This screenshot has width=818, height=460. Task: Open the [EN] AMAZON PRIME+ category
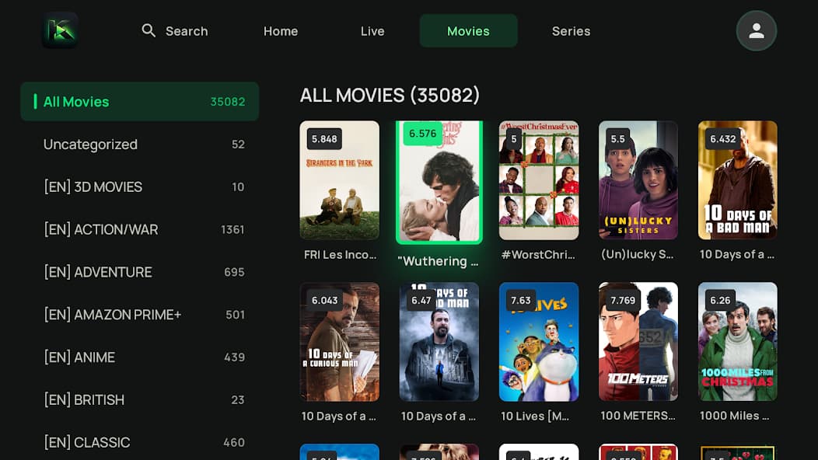(140, 315)
